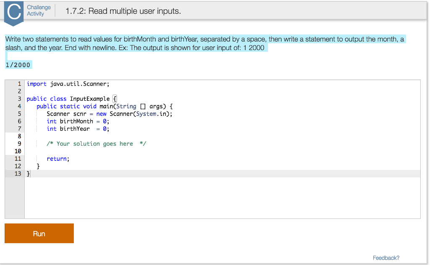Click the Scanner scnr declaration line
The height and width of the screenshot is (265, 430).
tap(109, 114)
